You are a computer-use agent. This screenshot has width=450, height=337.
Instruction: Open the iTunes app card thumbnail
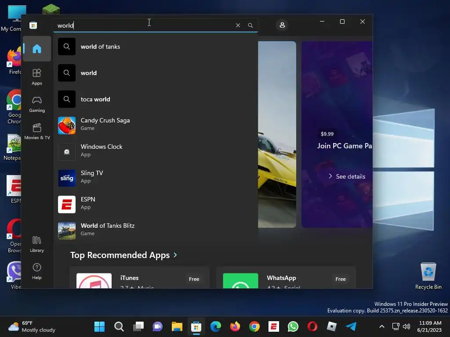[94, 281]
